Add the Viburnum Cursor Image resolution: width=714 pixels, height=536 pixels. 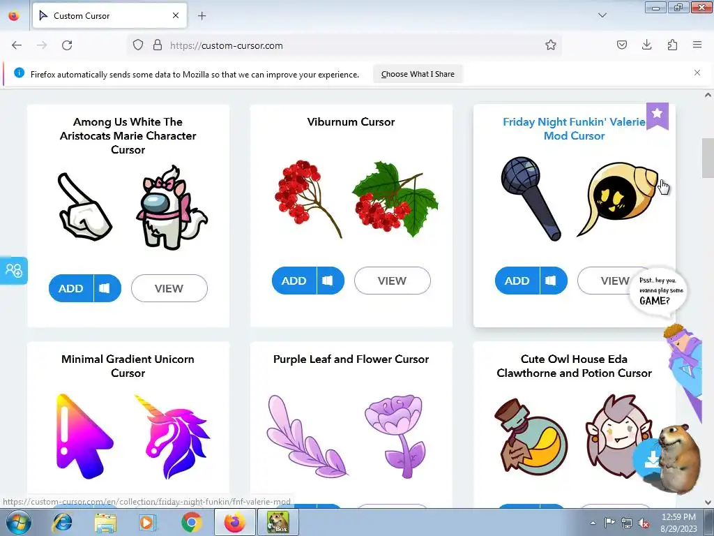(294, 281)
